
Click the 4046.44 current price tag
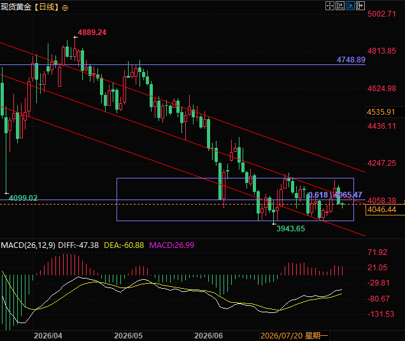pyautogui.click(x=381, y=210)
